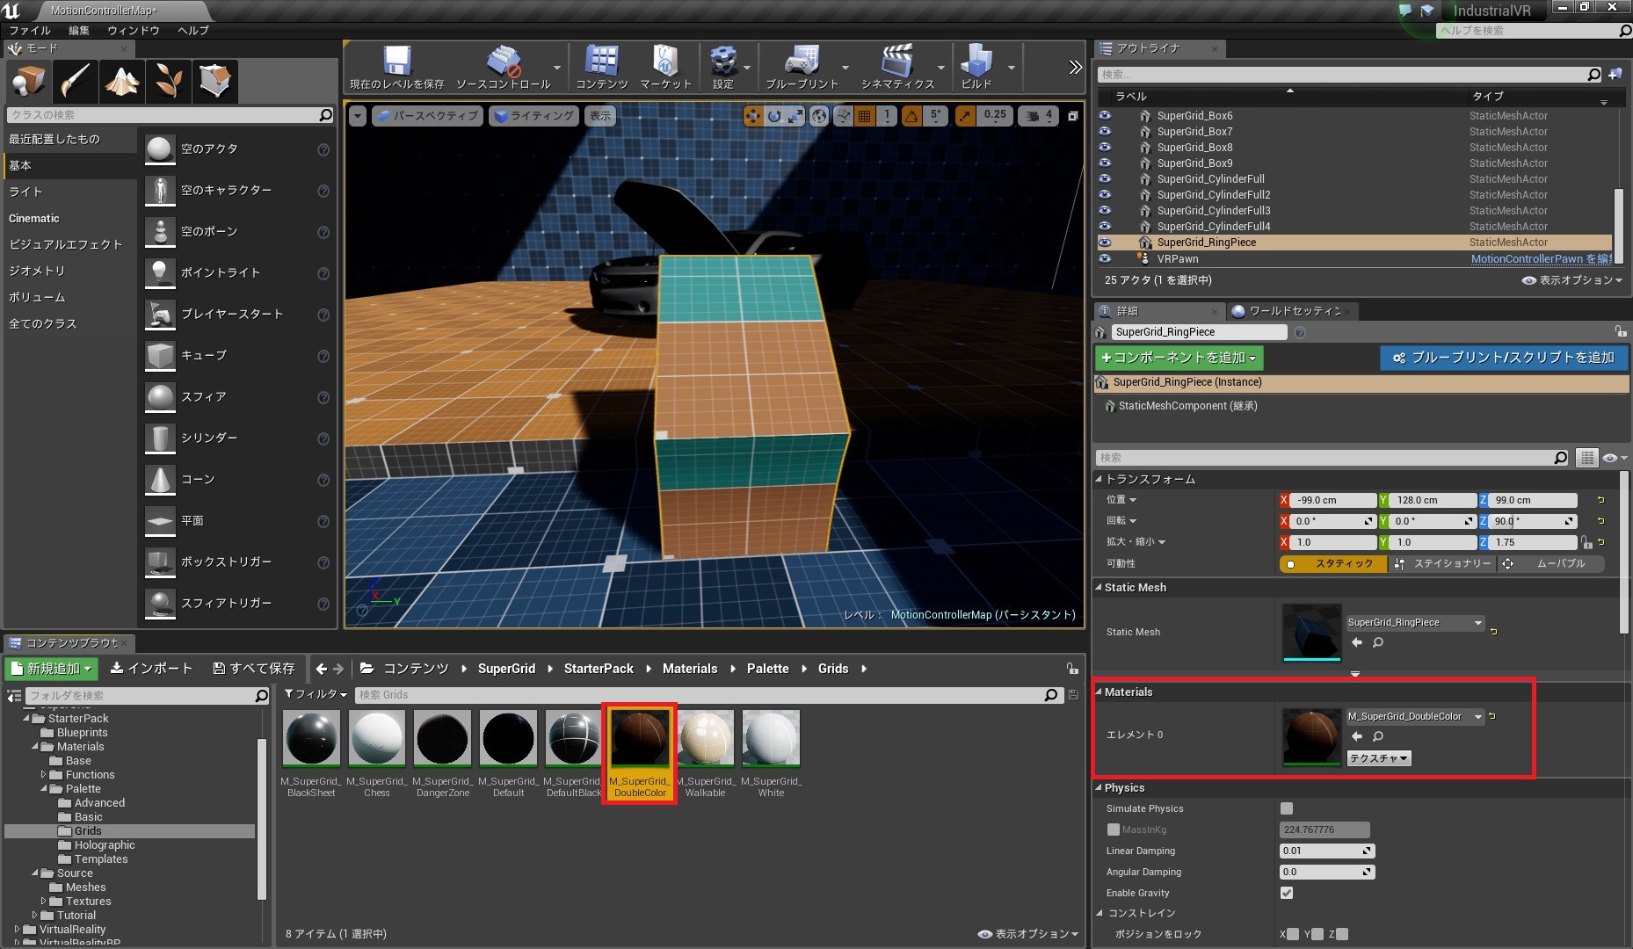Select the translate gizmo icon in viewport
The width and height of the screenshot is (1633, 949).
coord(753,116)
